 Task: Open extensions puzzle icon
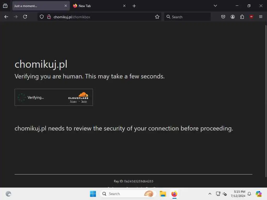click(242, 17)
